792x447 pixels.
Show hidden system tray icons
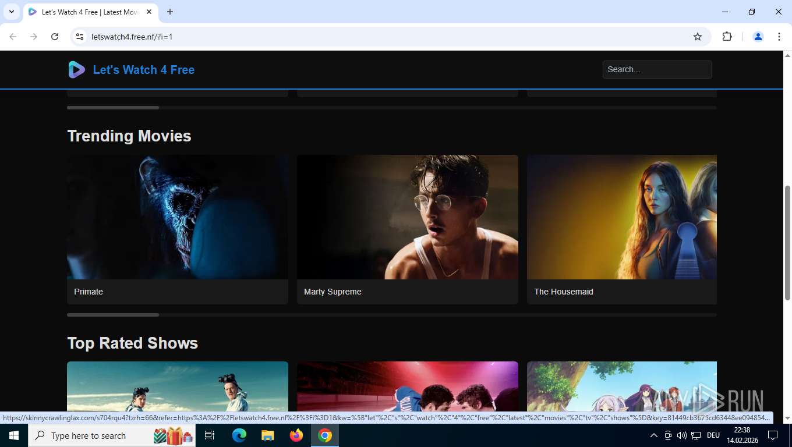(653, 435)
